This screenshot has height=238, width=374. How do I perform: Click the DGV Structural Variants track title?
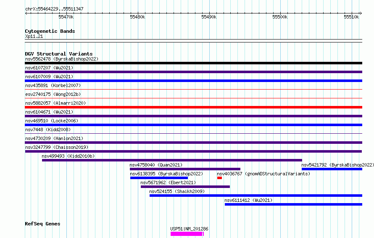pyautogui.click(x=59, y=54)
